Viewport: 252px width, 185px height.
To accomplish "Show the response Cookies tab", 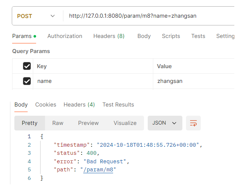I will 46,105.
